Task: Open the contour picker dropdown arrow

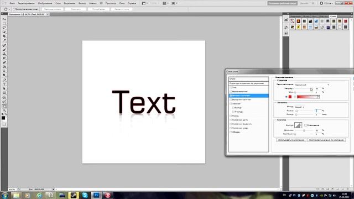Action: point(301,125)
